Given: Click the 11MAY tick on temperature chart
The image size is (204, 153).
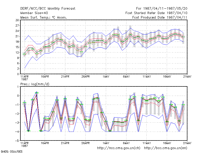Looking at the screenshot, I should (x=147, y=76).
